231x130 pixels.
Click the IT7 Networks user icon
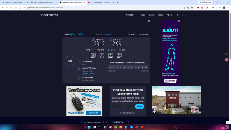pos(79,78)
